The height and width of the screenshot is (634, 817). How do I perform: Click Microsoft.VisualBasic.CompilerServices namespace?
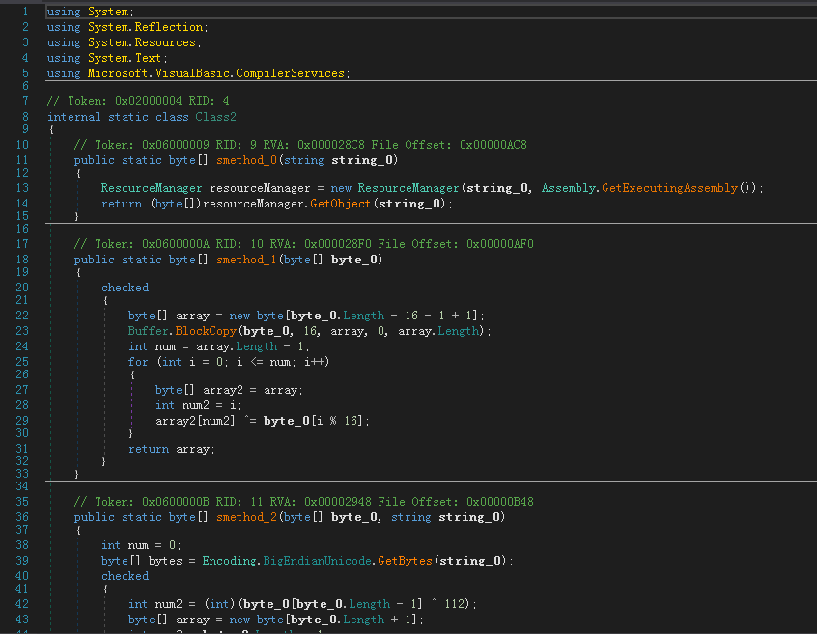click(215, 73)
